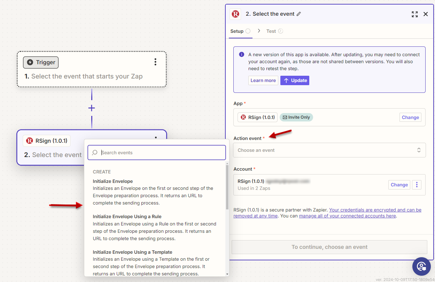Click the To continue, choose an event button

click(329, 247)
